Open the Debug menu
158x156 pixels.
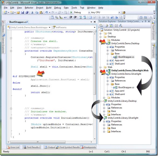click(58, 8)
